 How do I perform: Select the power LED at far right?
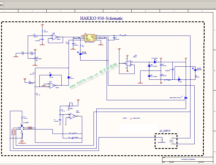point(195,70)
